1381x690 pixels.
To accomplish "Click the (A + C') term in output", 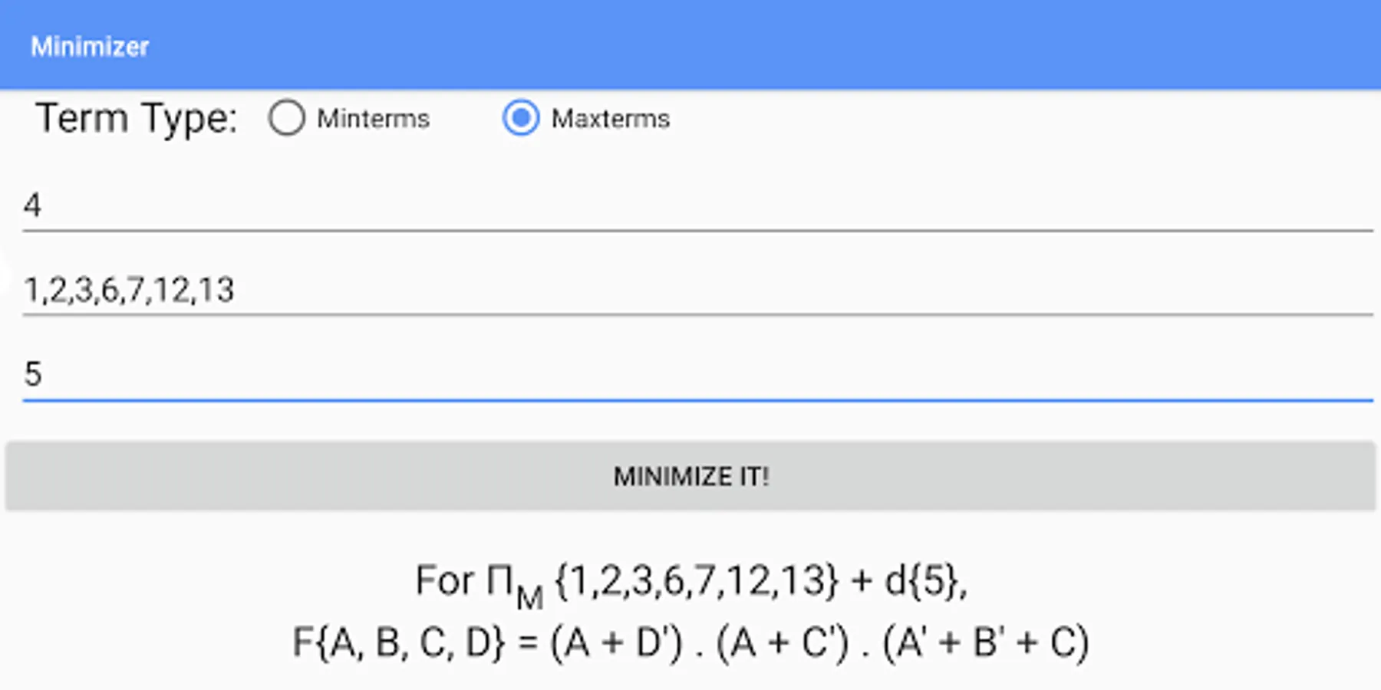I will click(x=782, y=642).
